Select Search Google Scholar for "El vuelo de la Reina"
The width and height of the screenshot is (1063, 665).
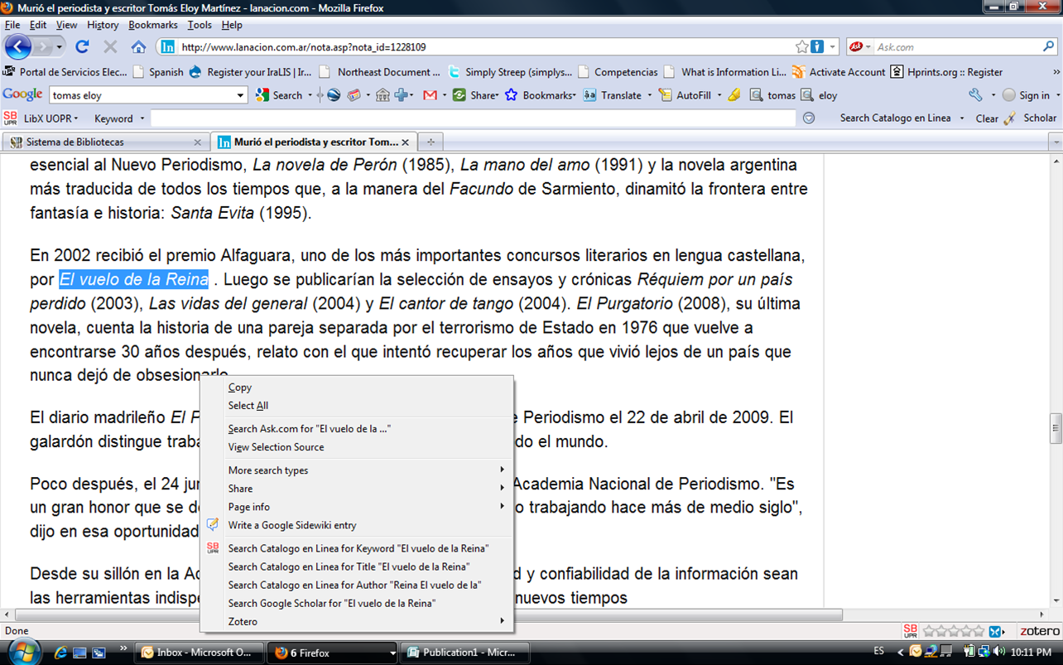tap(331, 603)
